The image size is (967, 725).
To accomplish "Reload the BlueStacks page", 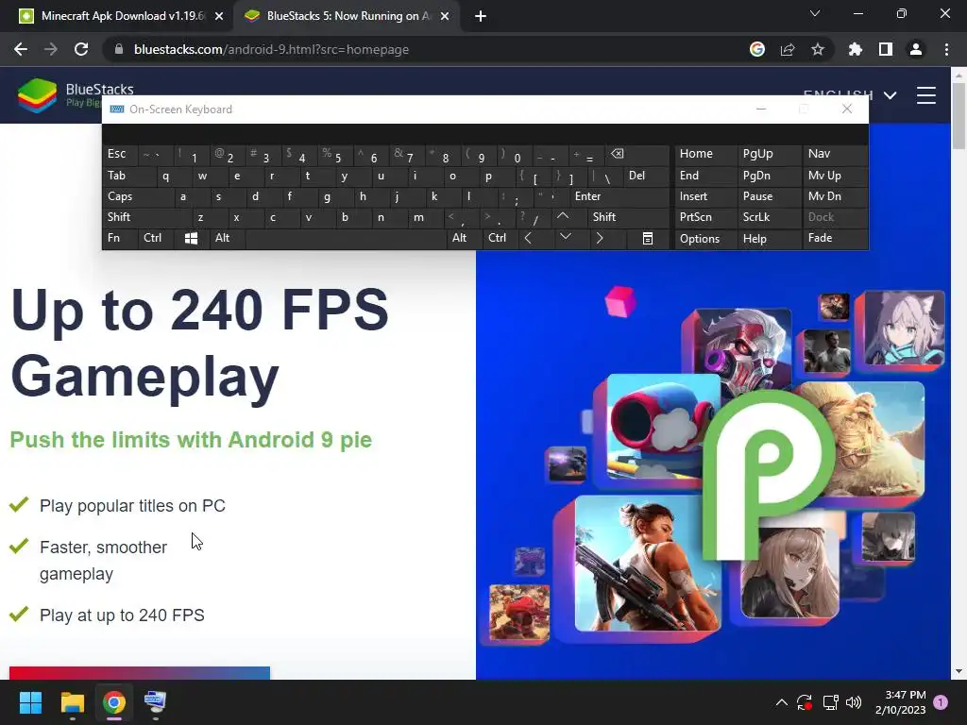I will (x=81, y=49).
